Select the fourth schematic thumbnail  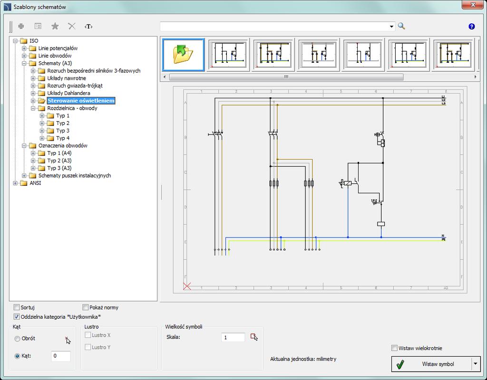point(318,55)
